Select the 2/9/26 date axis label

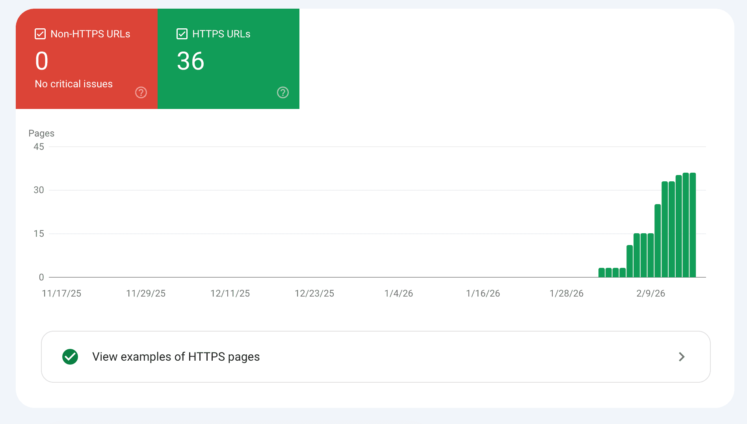pyautogui.click(x=650, y=293)
